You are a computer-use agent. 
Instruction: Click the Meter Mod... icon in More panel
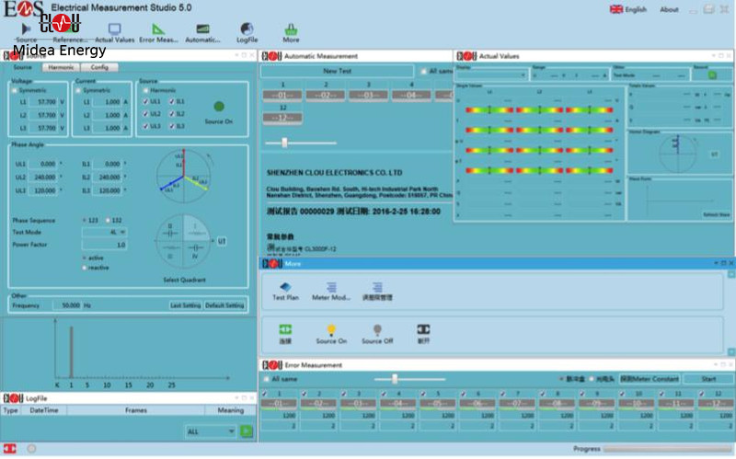tap(331, 287)
